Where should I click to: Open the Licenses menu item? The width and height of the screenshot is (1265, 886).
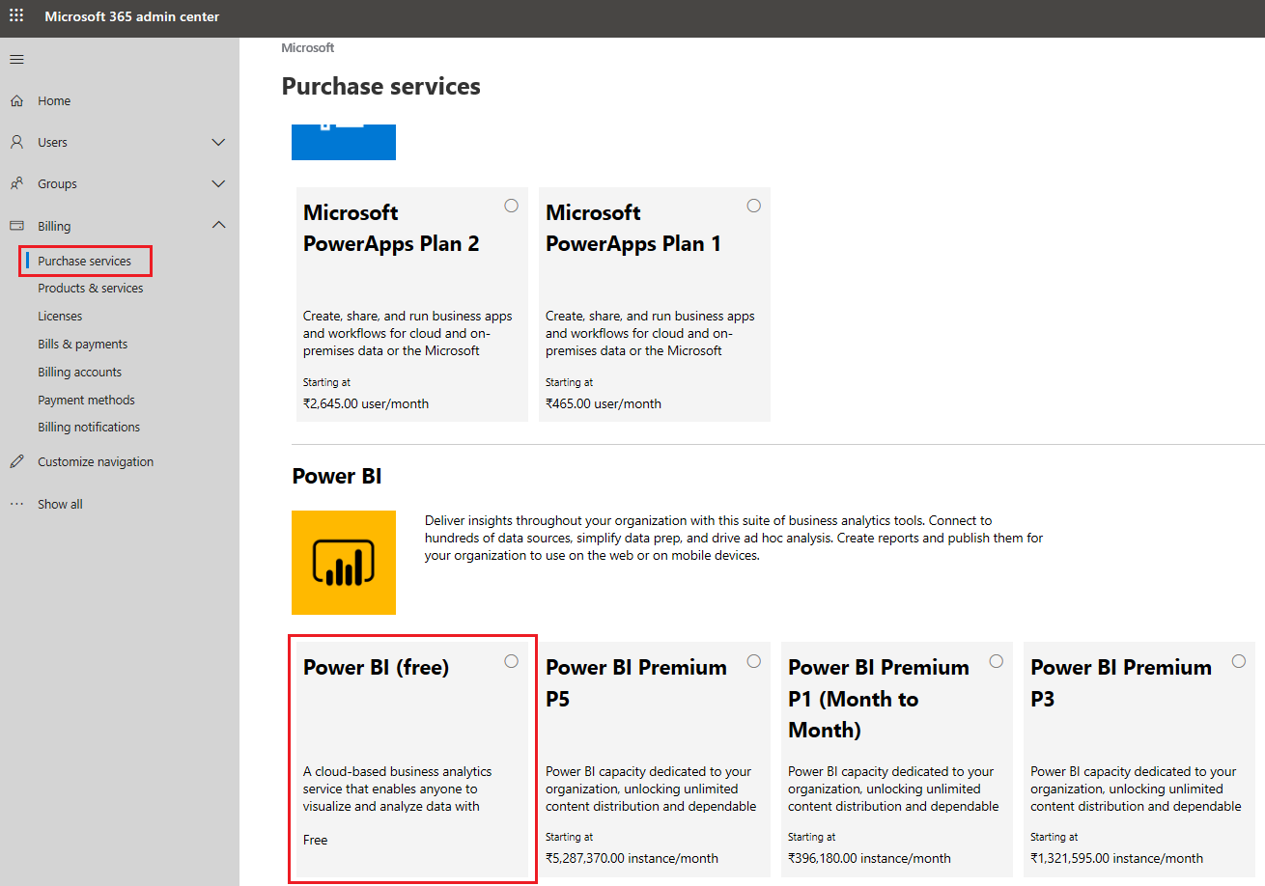coord(60,316)
